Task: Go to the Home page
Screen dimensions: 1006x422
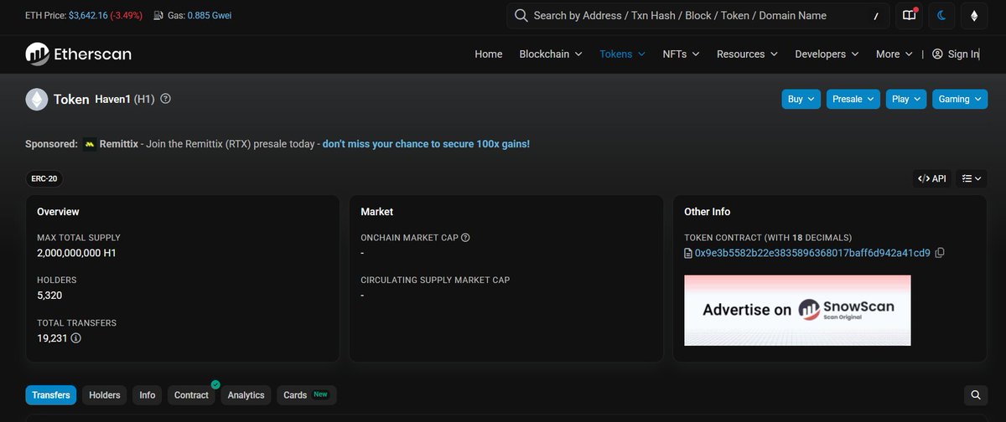Action: pos(489,54)
